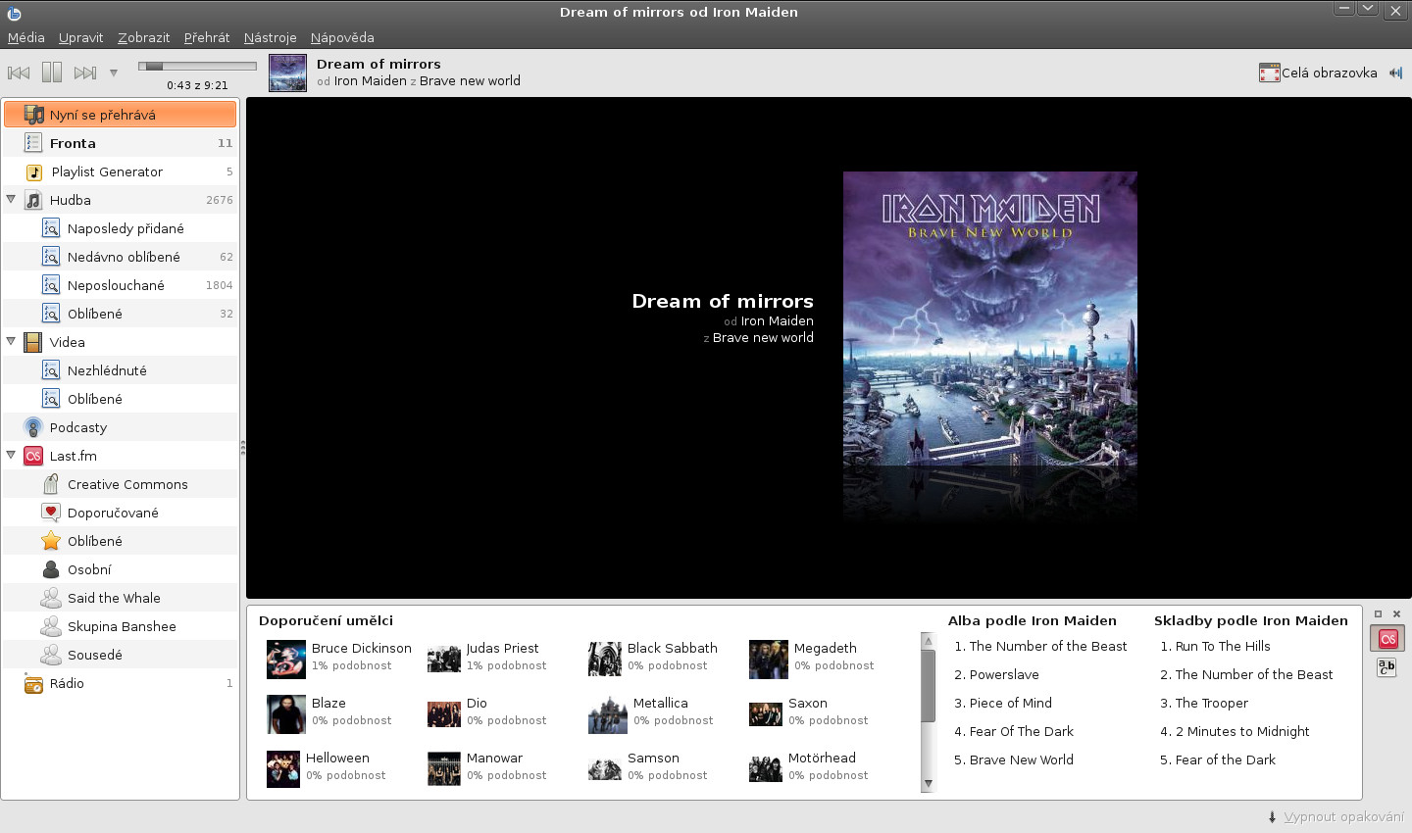Select the lyrics/Wikipedia context pane icon
1412x833 pixels.
[1386, 667]
